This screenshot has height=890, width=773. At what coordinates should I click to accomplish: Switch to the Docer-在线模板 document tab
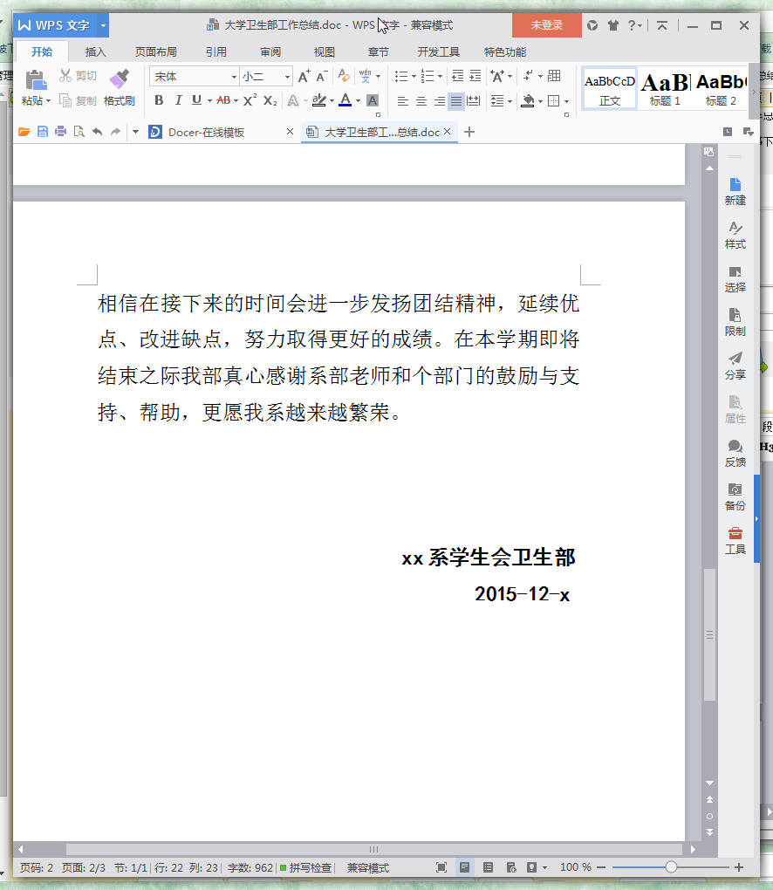coord(206,132)
